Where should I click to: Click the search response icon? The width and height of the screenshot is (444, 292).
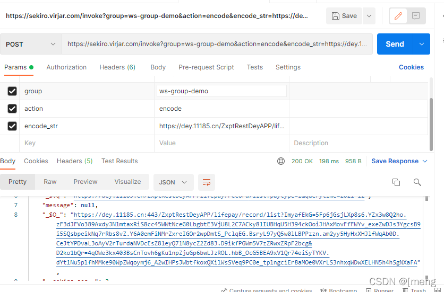point(417,182)
